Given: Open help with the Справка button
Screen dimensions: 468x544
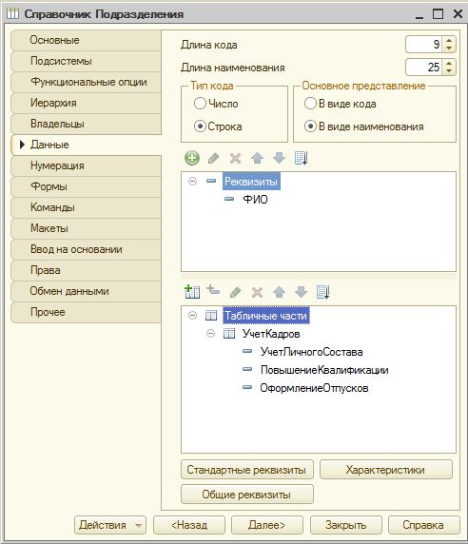Looking at the screenshot, I should (424, 525).
